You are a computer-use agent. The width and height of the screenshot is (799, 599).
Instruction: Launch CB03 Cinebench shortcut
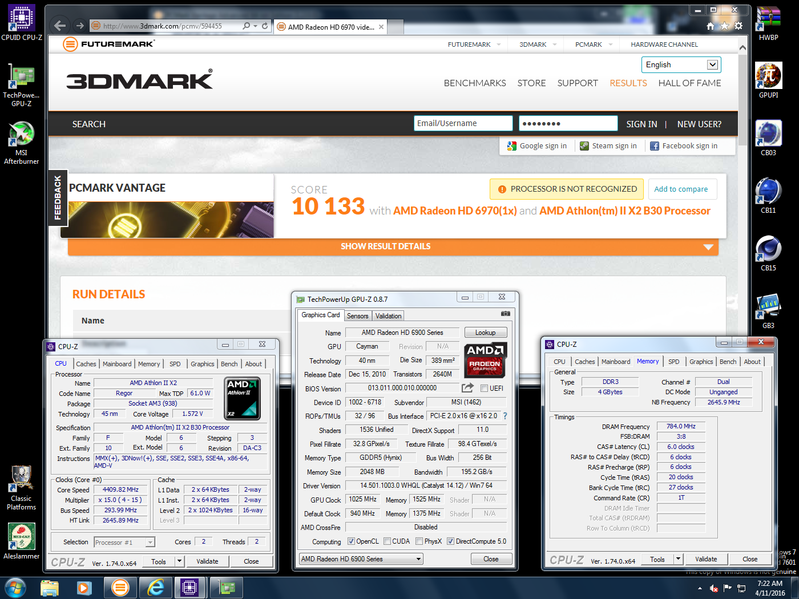click(x=768, y=138)
